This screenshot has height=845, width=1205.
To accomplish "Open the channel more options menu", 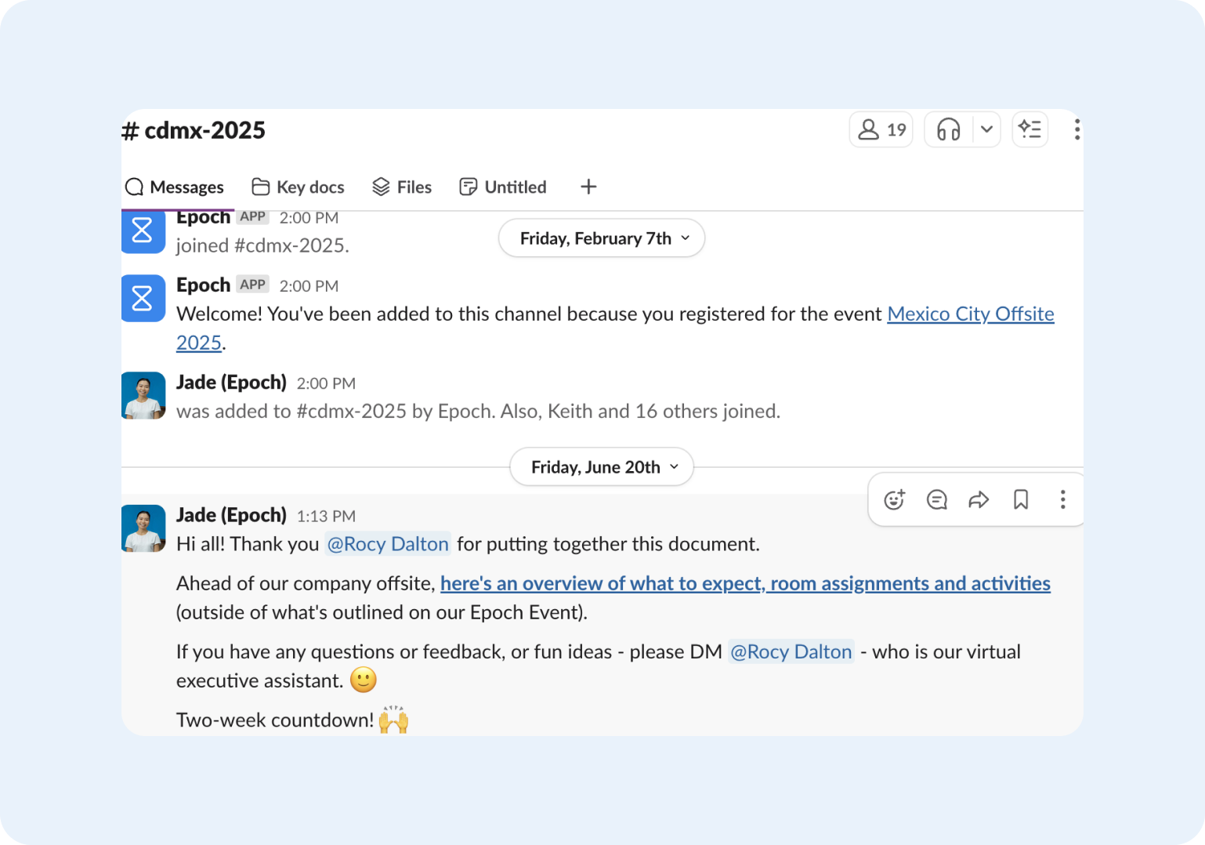I will point(1077,129).
